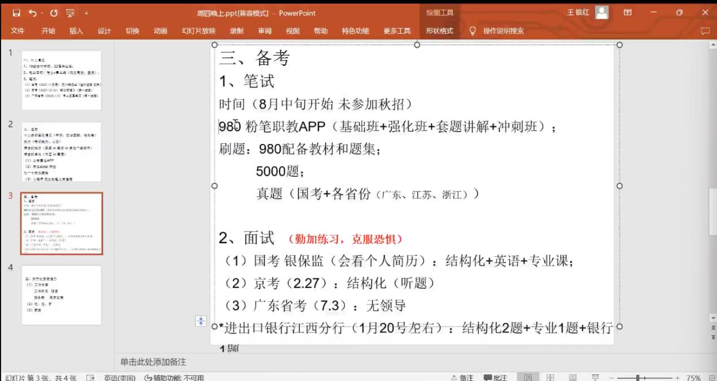Switch to Slide Sorter view
Screen dimensions: 717x381
click(x=550, y=378)
